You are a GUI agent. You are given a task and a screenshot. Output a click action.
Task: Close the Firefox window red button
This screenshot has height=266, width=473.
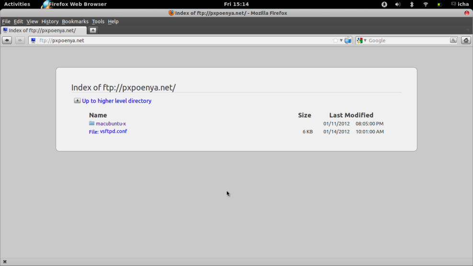467,13
